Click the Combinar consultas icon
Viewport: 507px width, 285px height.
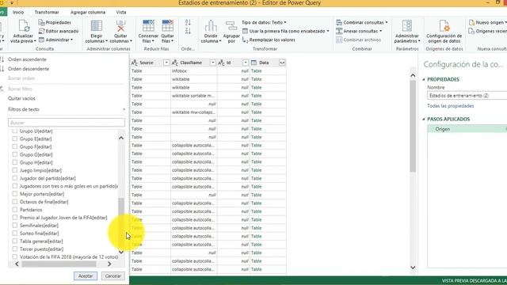tap(339, 22)
